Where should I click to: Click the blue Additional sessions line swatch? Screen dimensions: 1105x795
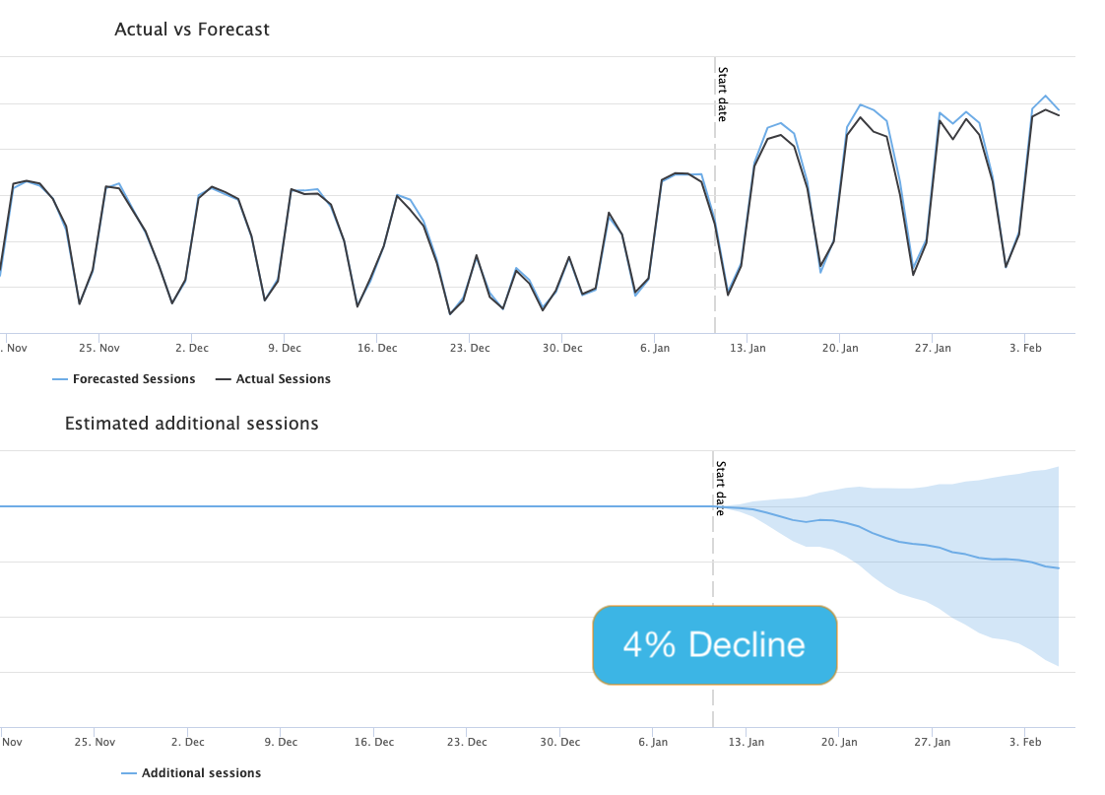pos(129,773)
